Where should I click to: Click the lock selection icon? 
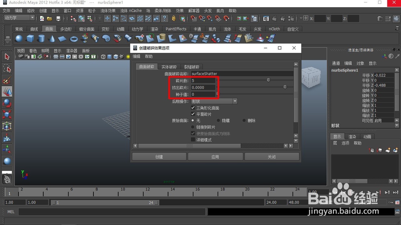174,18
